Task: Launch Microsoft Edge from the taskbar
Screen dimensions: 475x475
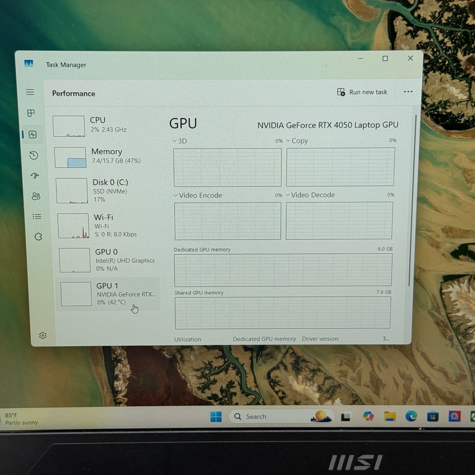Action: click(x=411, y=416)
